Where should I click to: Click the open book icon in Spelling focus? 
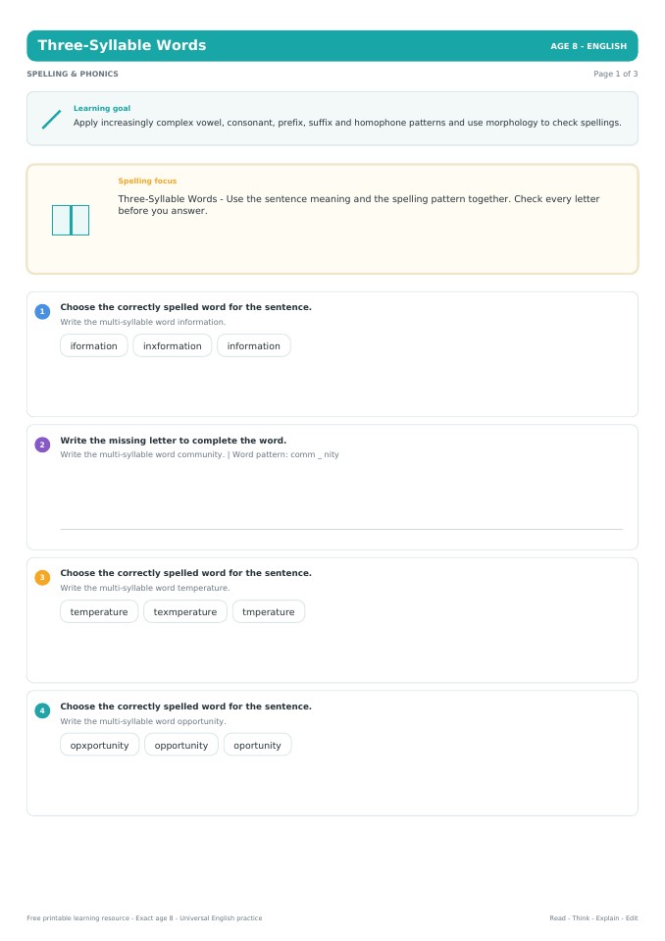[71, 220]
